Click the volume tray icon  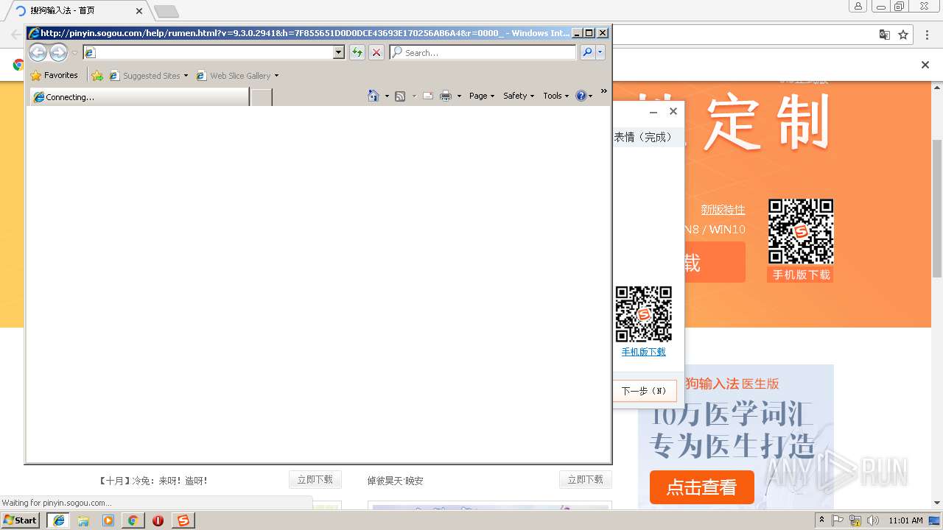tap(873, 520)
